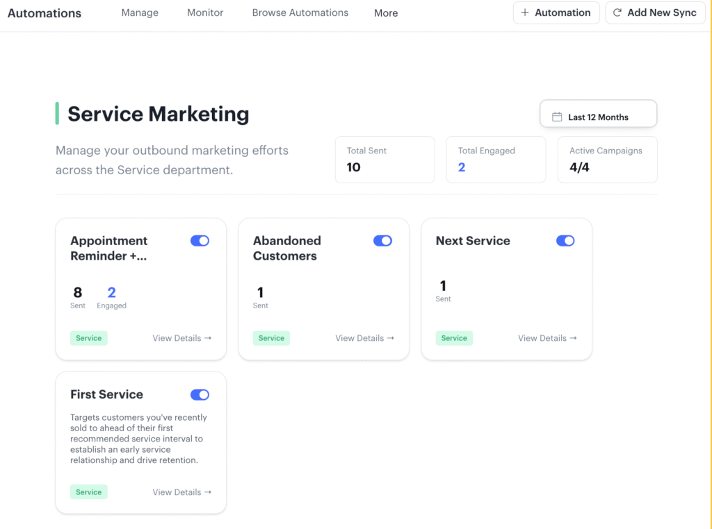This screenshot has height=529, width=712.
Task: Switch off the First Service campaign
Action: (200, 395)
